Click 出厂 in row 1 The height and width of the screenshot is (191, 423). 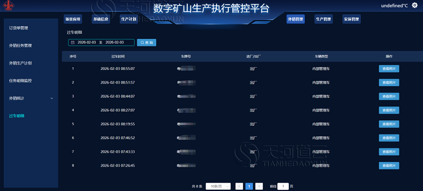click(x=253, y=69)
